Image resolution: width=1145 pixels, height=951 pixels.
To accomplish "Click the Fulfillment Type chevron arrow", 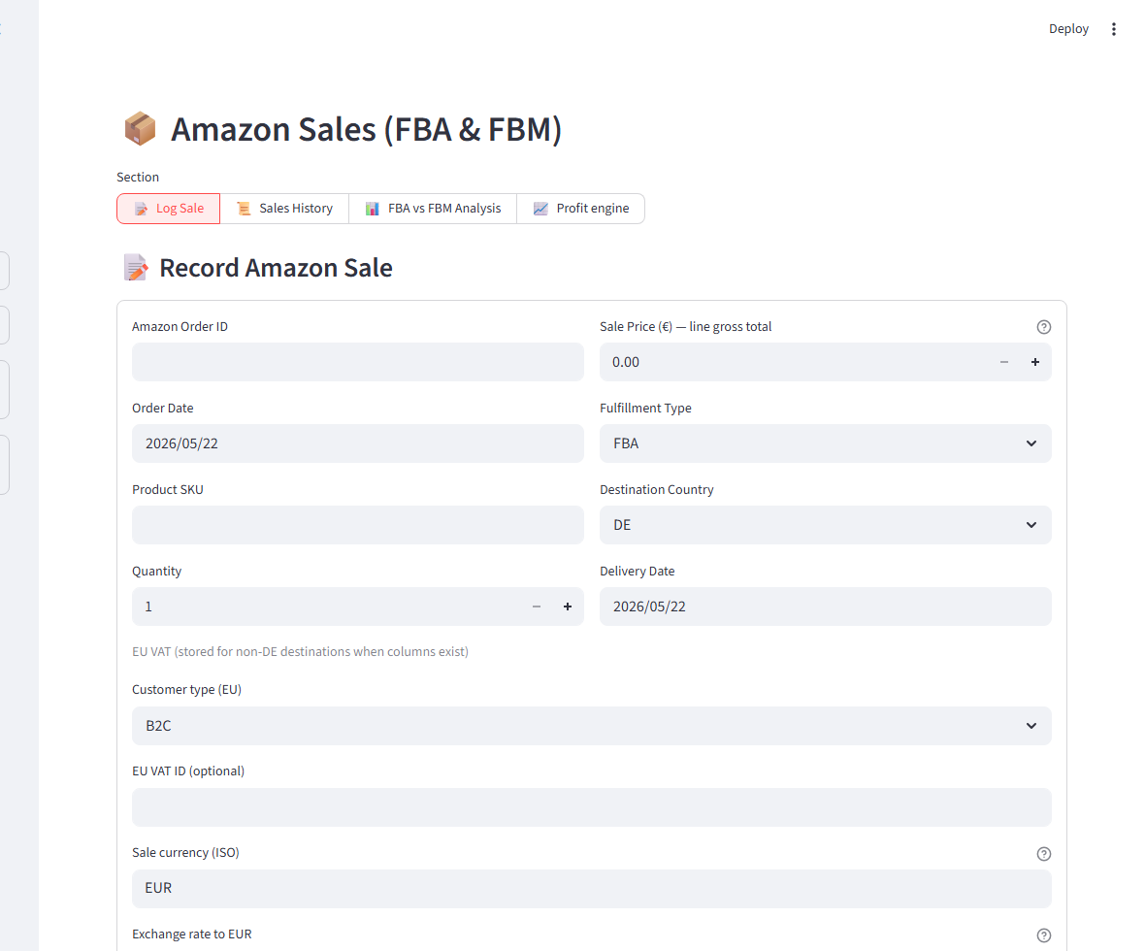I will tap(1031, 443).
